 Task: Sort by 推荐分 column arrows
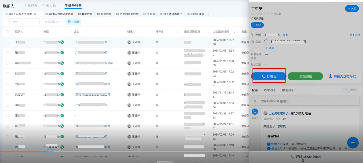(x=177, y=32)
